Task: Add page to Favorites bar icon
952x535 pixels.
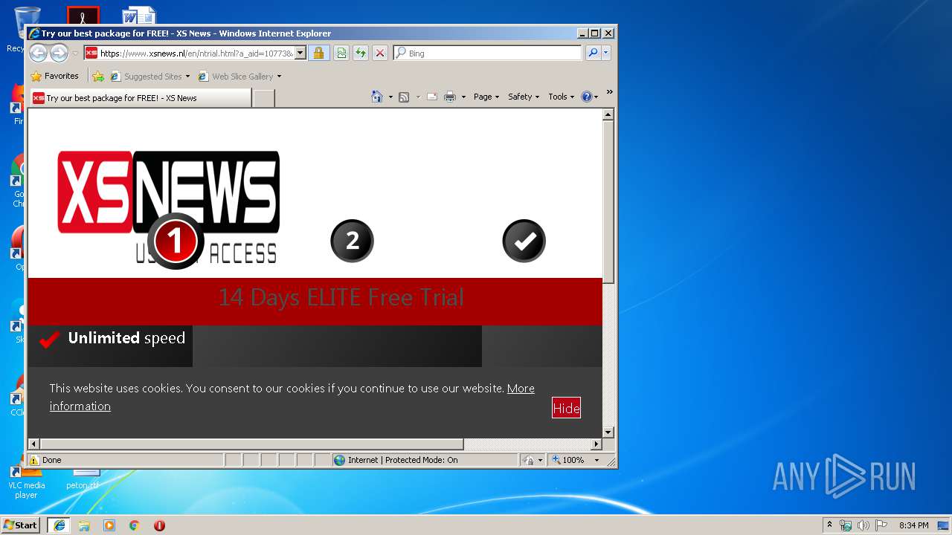Action: (98, 76)
